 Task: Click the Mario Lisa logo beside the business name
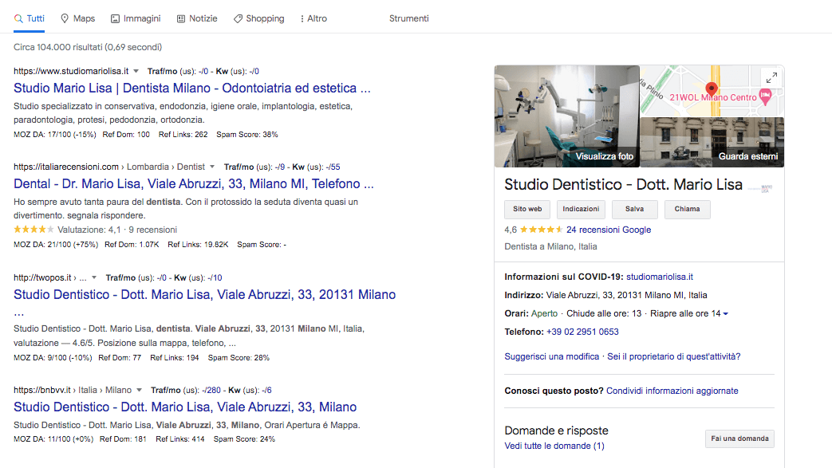[761, 188]
